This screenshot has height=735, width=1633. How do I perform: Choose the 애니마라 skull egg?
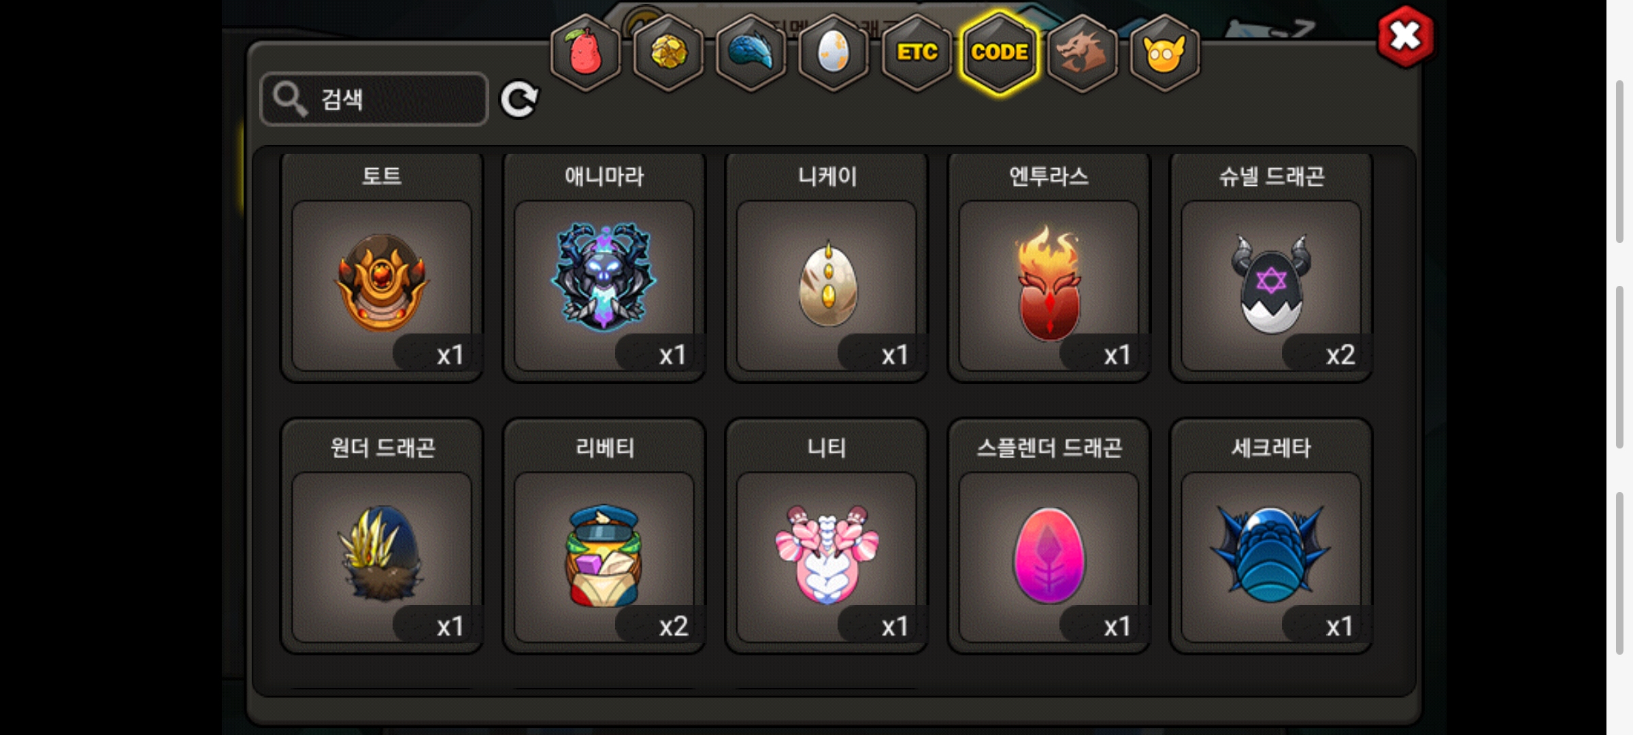click(x=604, y=267)
